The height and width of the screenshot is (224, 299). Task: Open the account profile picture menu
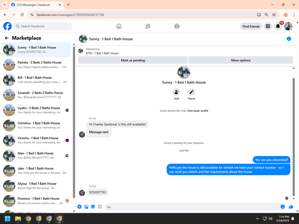[288, 26]
